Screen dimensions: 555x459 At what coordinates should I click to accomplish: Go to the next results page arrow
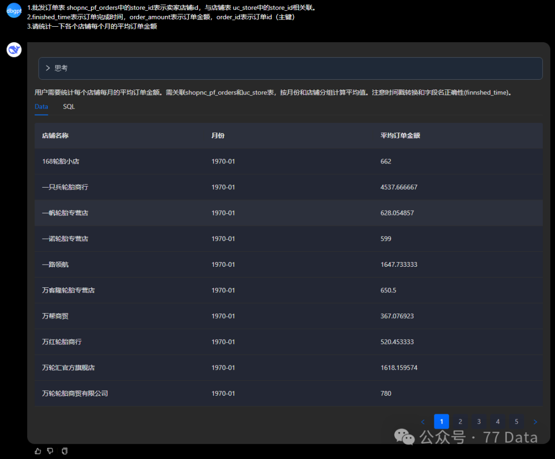click(535, 421)
